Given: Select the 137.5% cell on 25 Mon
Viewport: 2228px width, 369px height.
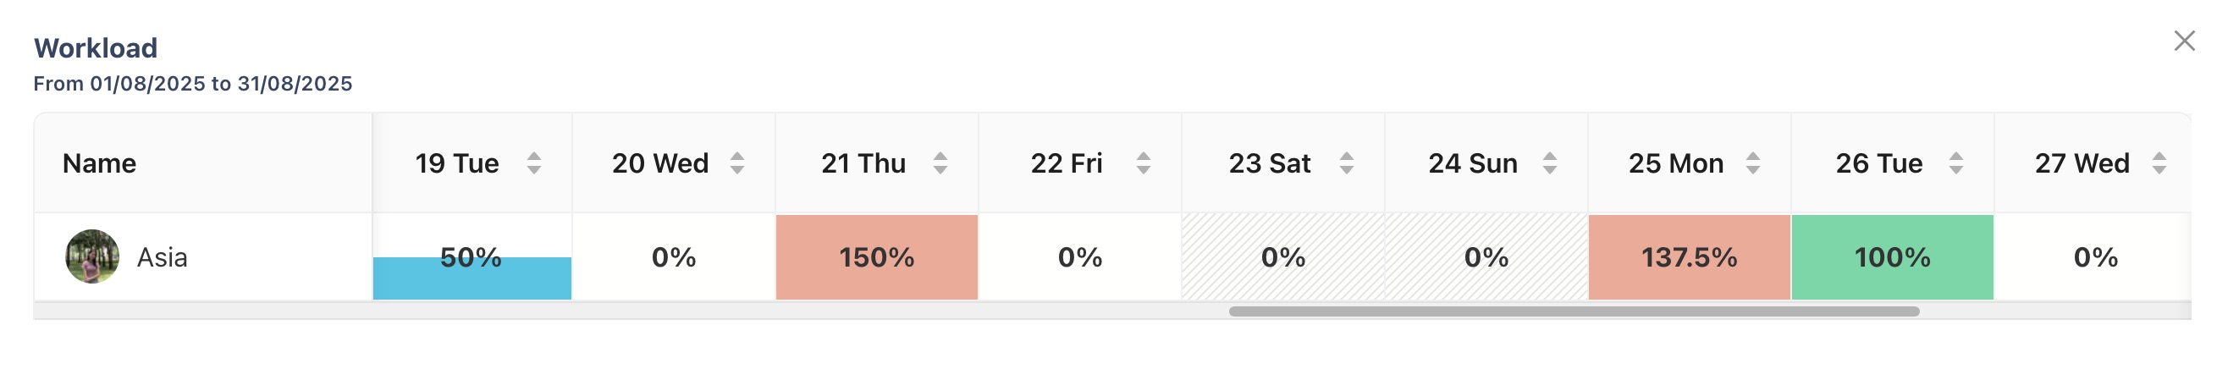Looking at the screenshot, I should click(x=1689, y=257).
